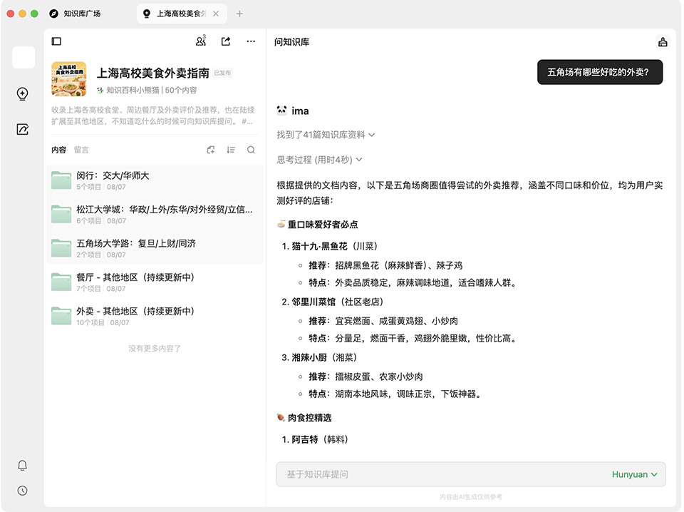Viewport: 684px width, 512px height.
Task: Open the three-dot more options menu
Action: click(251, 41)
